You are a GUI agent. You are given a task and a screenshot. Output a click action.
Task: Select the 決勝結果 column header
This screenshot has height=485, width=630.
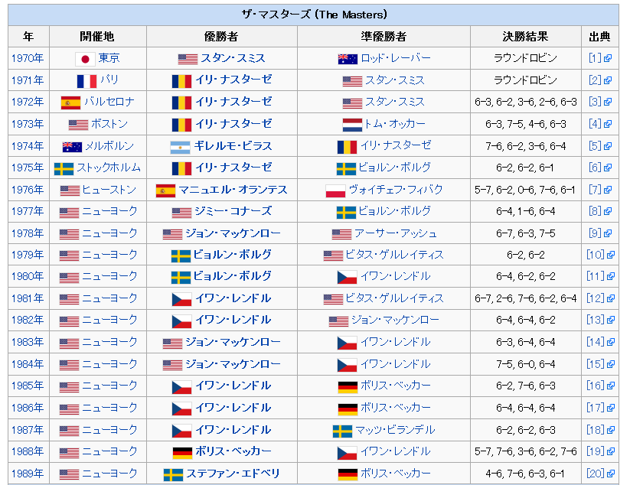526,37
